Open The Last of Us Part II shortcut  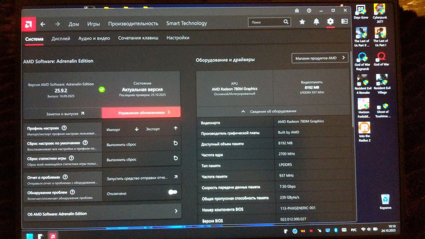click(362, 37)
